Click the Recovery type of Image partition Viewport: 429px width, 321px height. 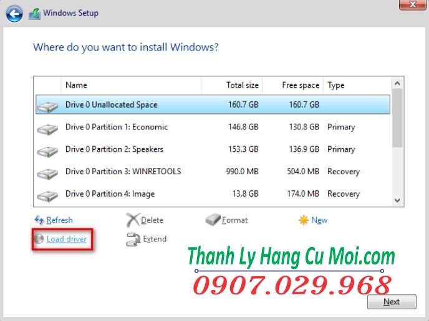(x=344, y=194)
